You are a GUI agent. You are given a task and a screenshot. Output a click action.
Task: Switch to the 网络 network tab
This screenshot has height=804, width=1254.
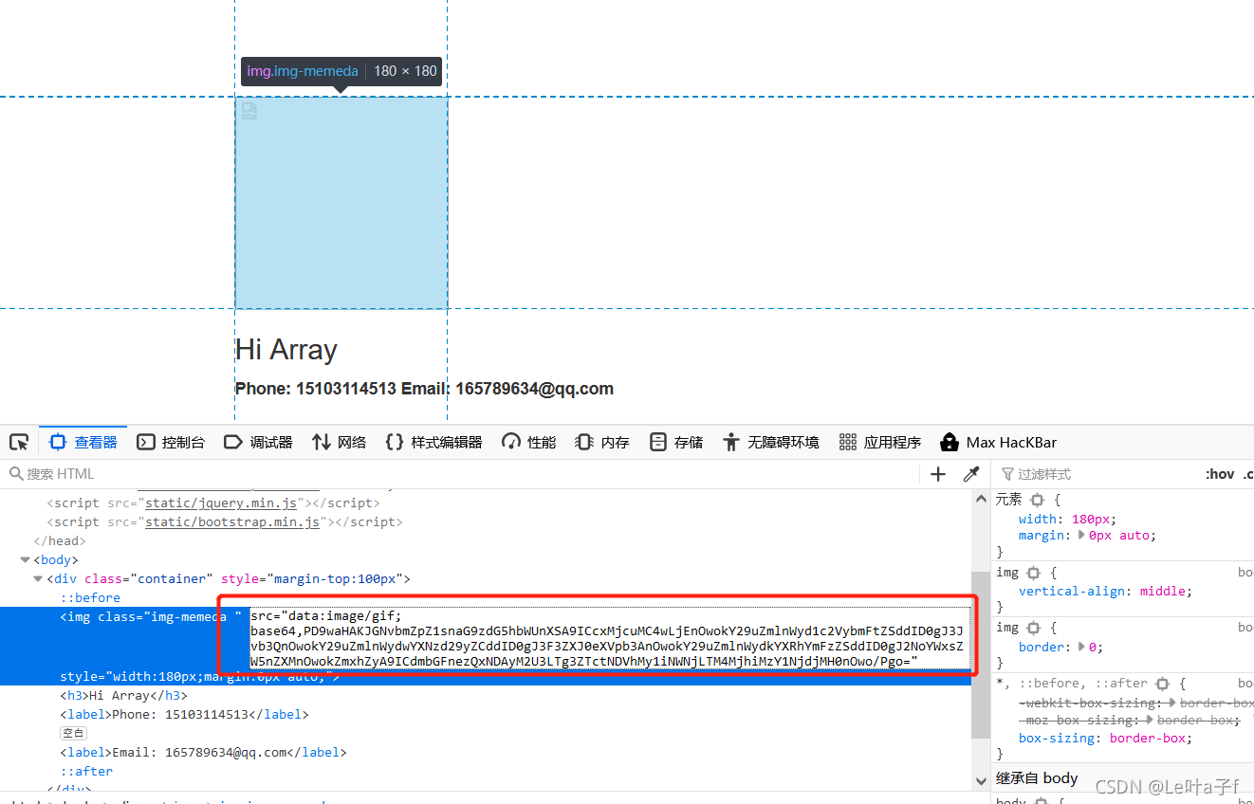[x=340, y=442]
